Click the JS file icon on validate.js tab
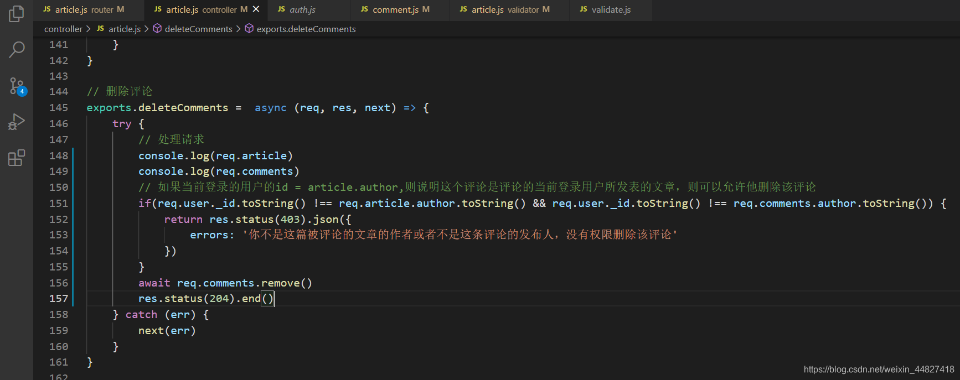 [583, 9]
